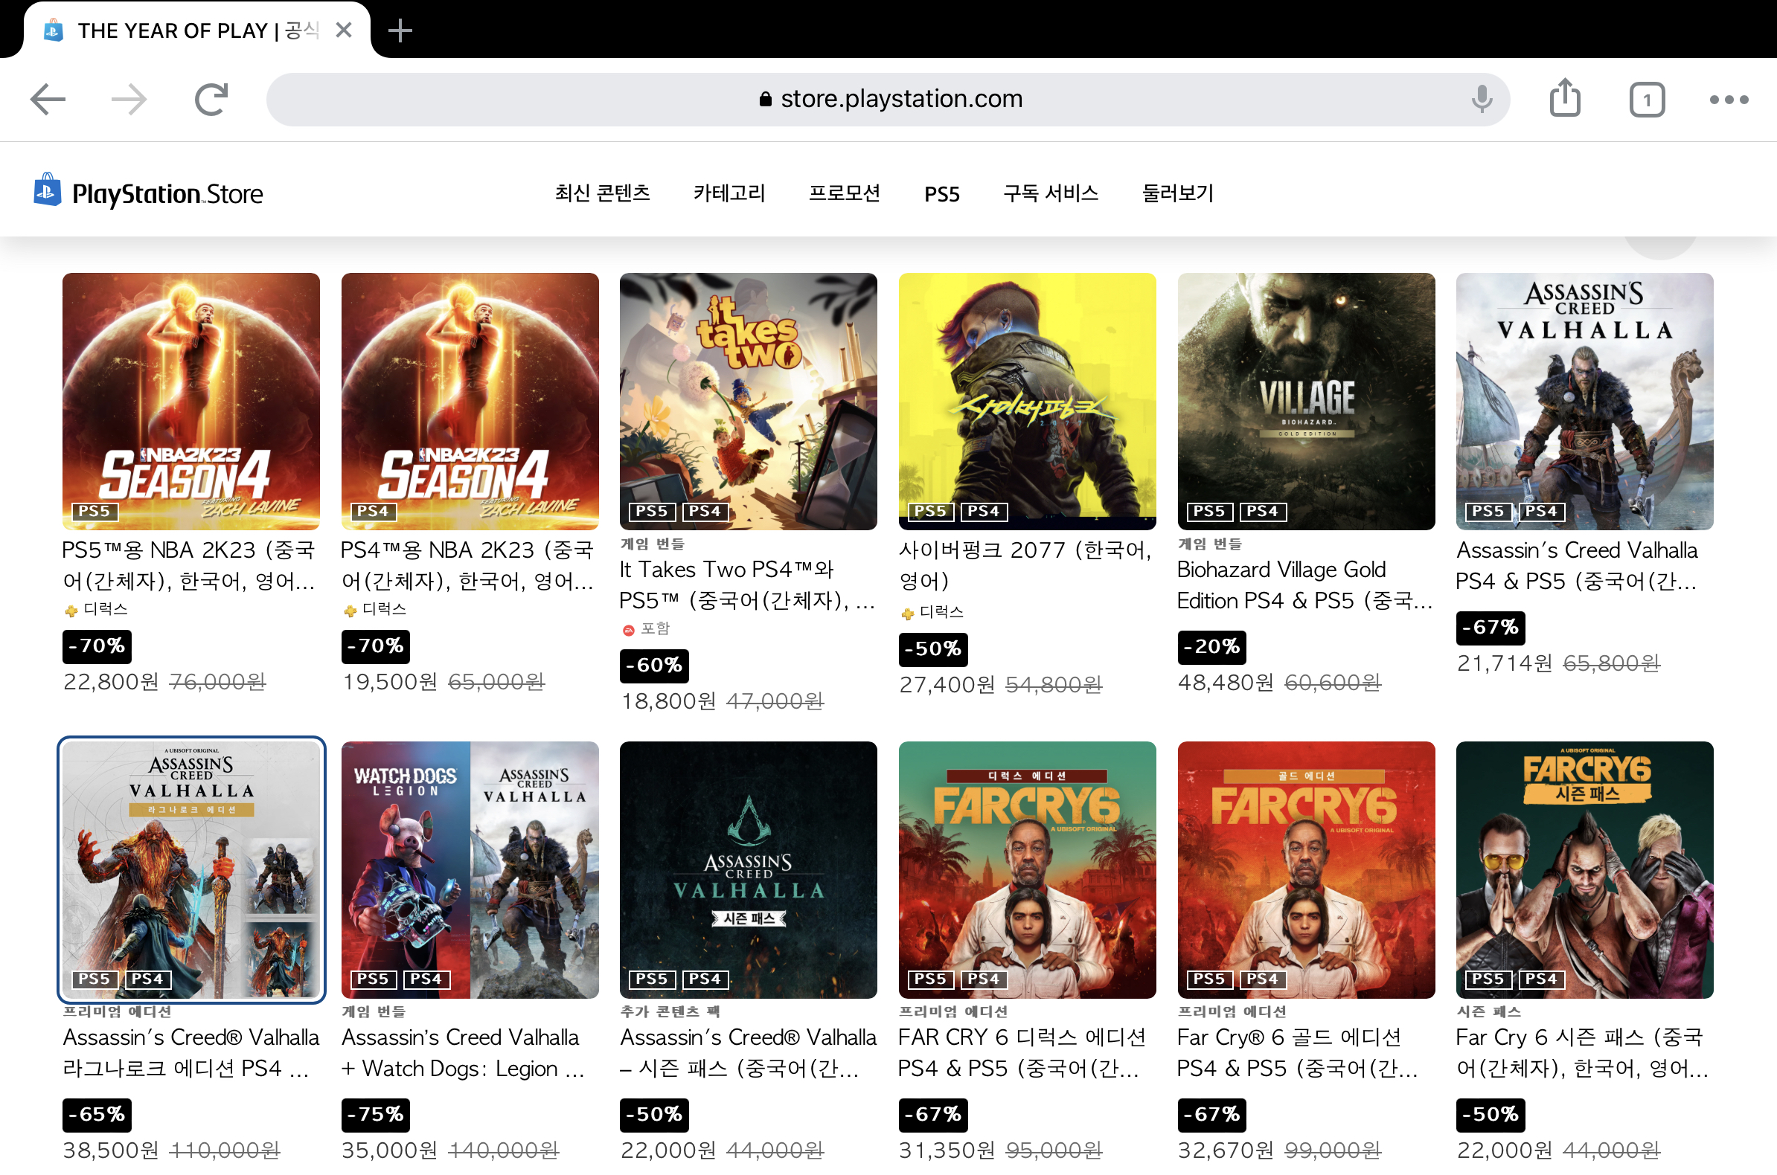Viewport: 1777px width, 1175px height.
Task: Open the 프로모션 menu
Action: [x=845, y=193]
